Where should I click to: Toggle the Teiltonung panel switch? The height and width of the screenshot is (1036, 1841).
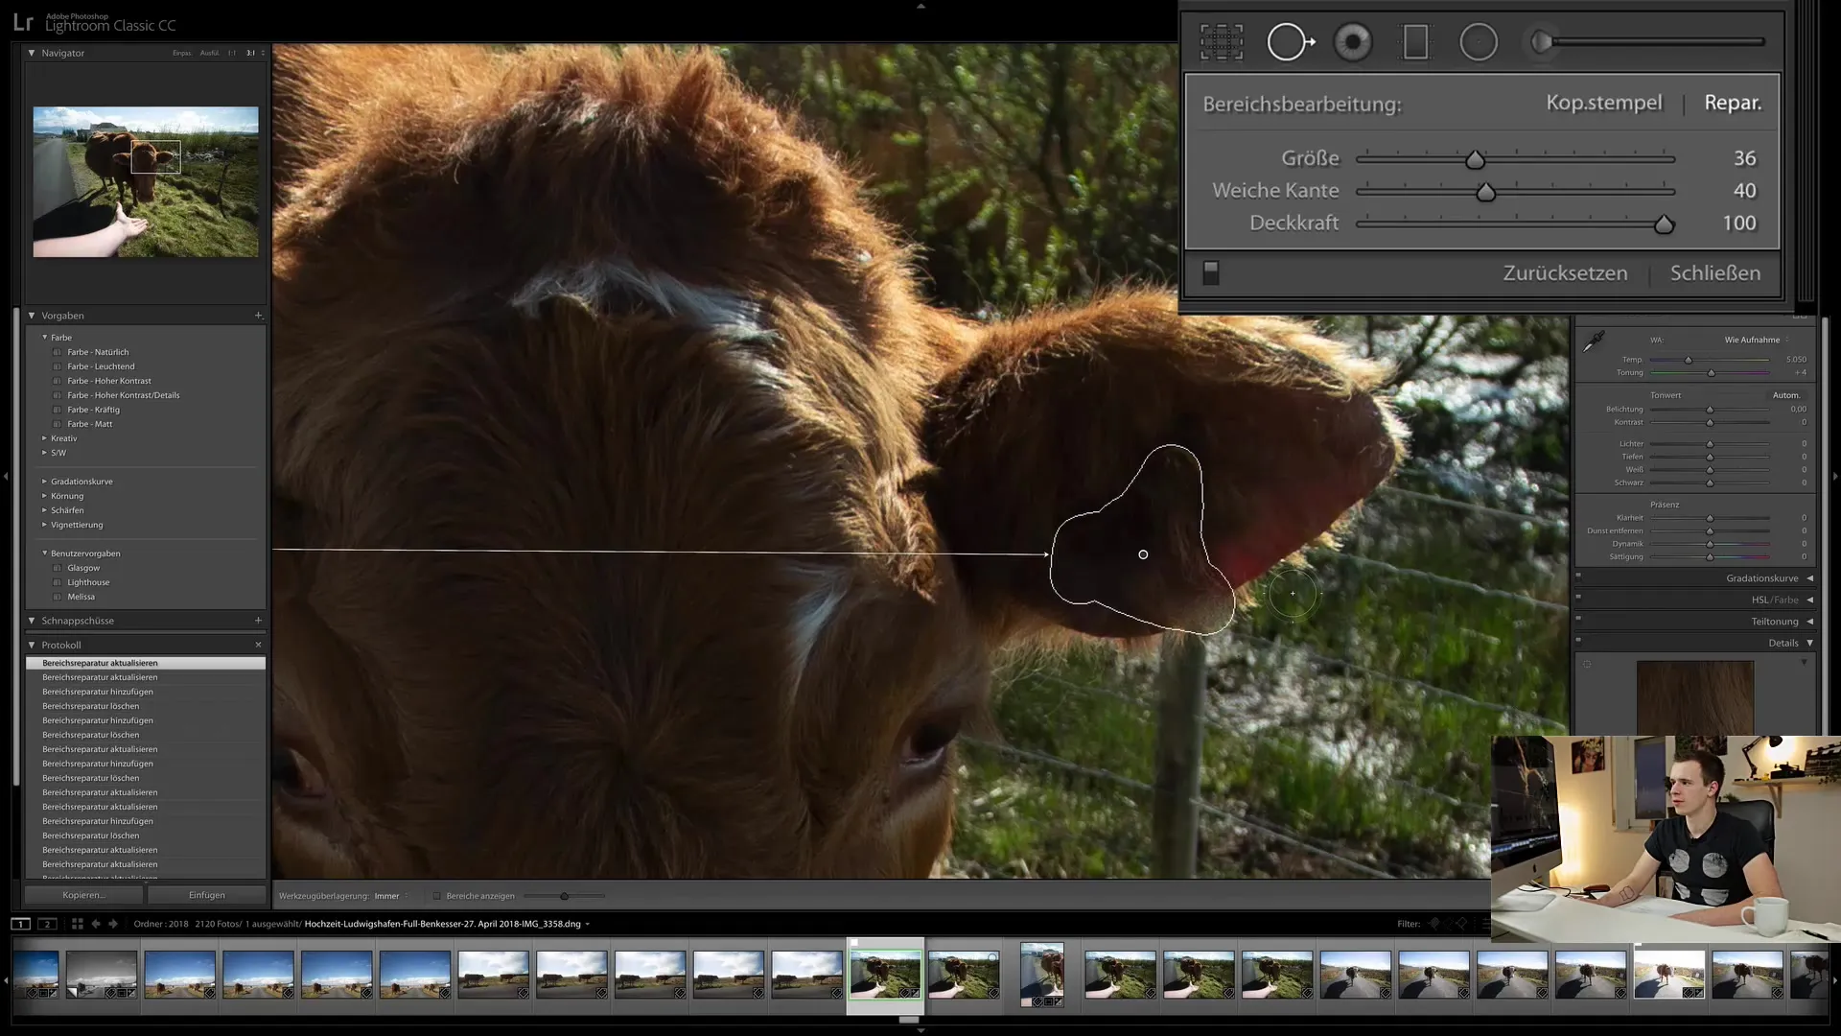tap(1578, 619)
